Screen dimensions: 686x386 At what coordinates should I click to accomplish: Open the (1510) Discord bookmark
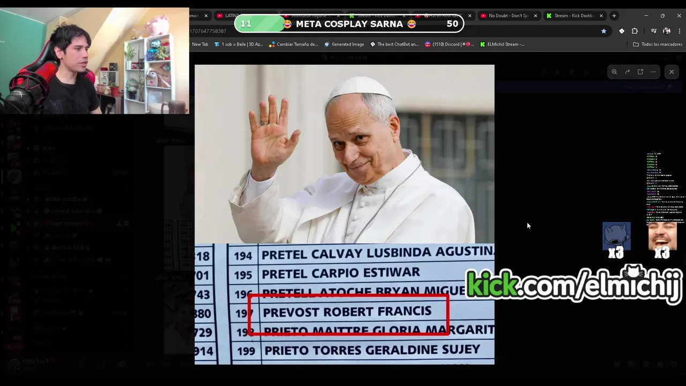[x=449, y=44]
